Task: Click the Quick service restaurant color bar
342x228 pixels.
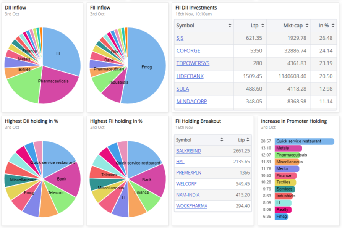Action: 304,141
